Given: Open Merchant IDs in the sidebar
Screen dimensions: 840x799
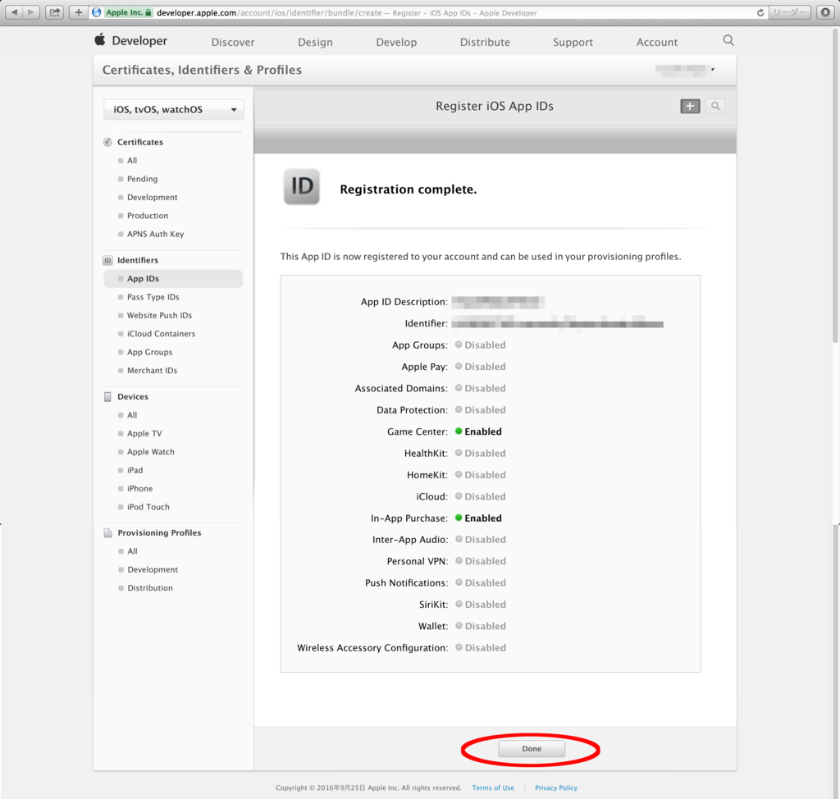Looking at the screenshot, I should [x=152, y=370].
